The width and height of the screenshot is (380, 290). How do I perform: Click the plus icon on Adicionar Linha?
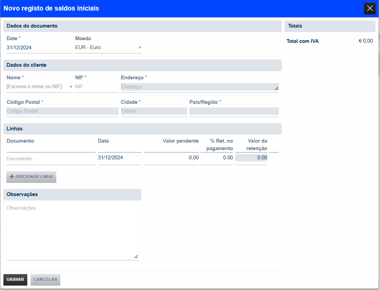pos(12,176)
